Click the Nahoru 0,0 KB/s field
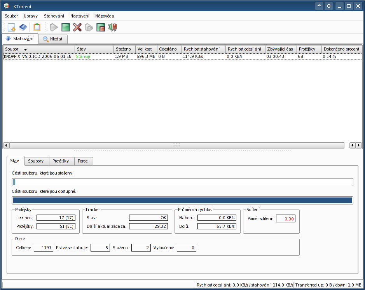Screen dimensions: 365x290 217,218
